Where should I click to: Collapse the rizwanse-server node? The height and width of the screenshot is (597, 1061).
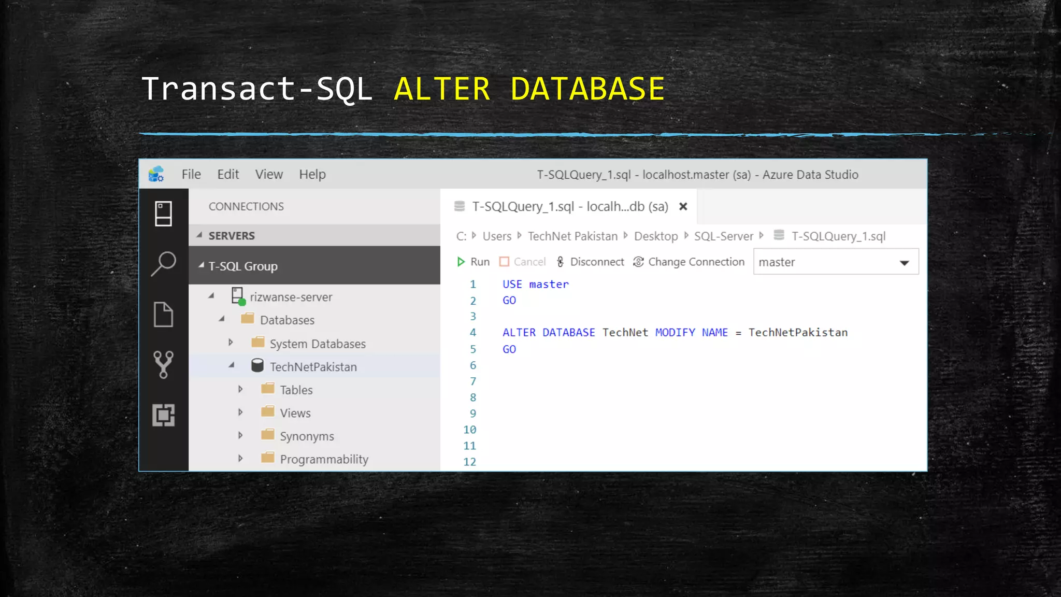[x=211, y=296]
